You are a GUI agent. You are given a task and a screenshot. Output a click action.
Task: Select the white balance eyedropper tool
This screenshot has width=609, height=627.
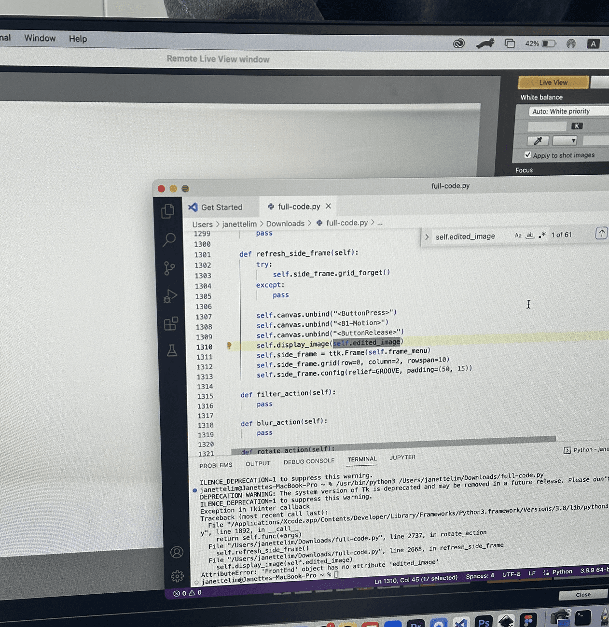(x=538, y=141)
